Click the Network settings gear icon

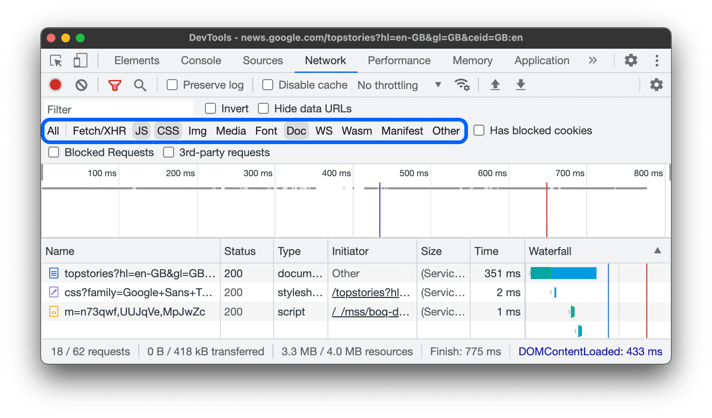(657, 85)
